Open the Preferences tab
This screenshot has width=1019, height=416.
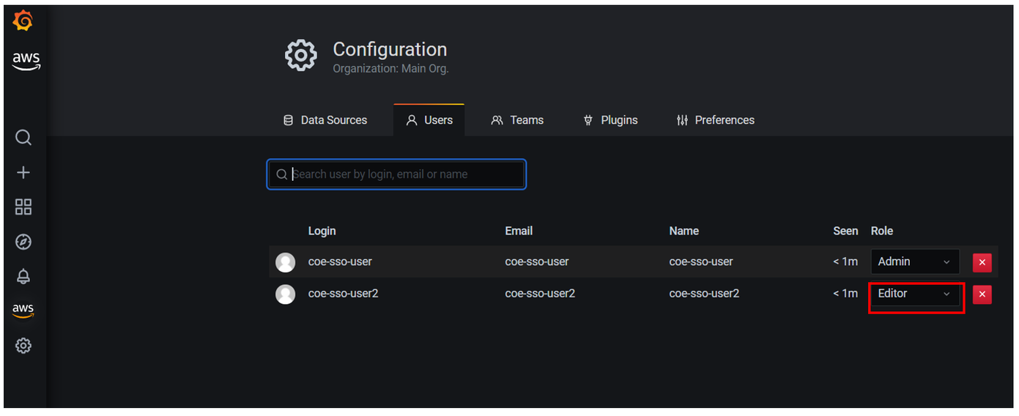pyautogui.click(x=715, y=120)
